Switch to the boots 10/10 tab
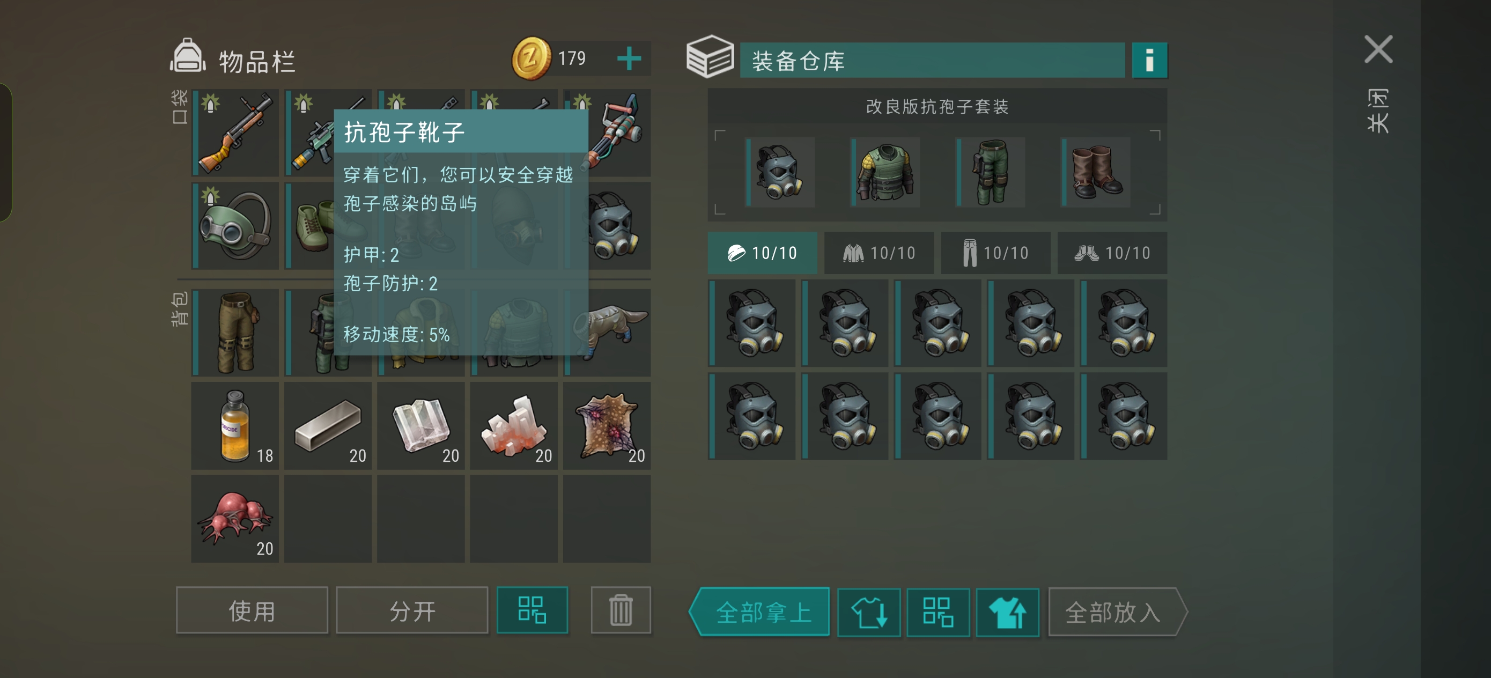This screenshot has height=678, width=1491. (x=1112, y=253)
